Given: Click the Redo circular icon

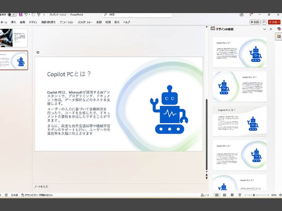Looking at the screenshot, I should [33, 15].
